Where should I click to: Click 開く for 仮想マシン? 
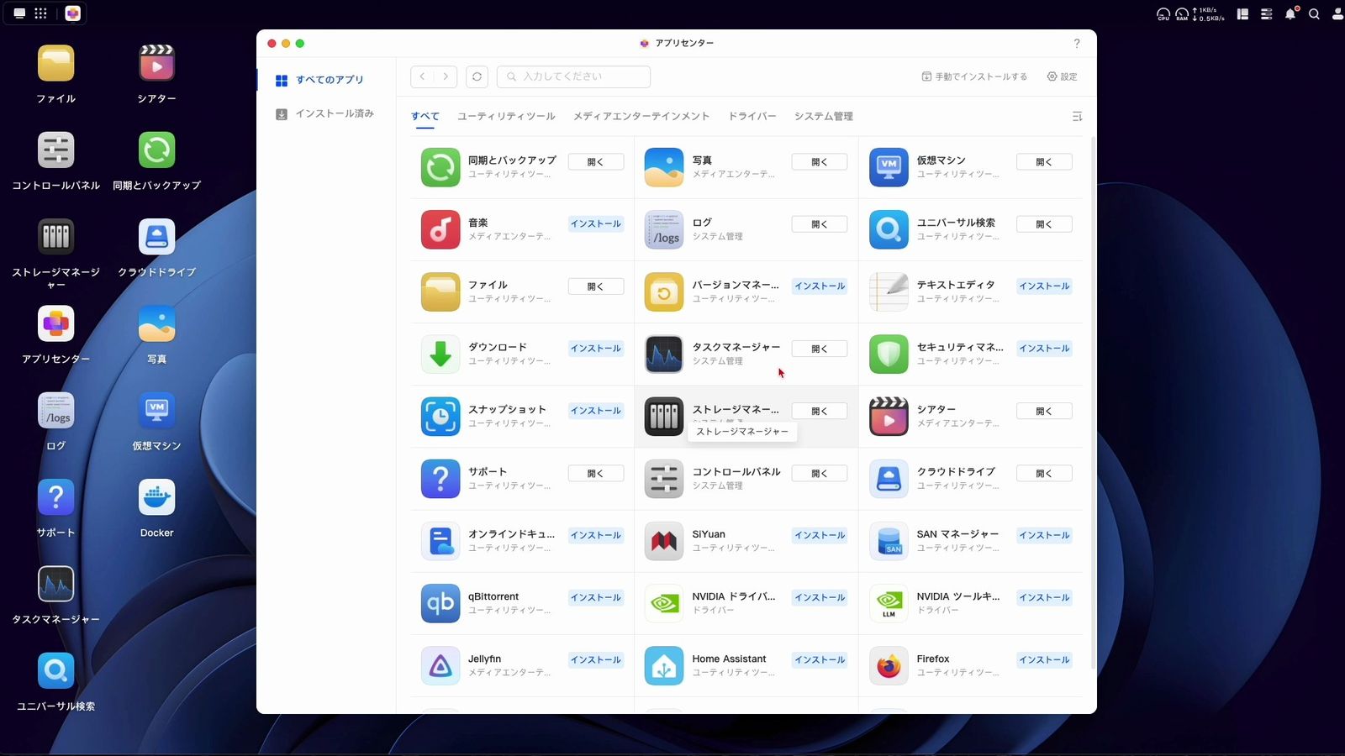tap(1044, 162)
